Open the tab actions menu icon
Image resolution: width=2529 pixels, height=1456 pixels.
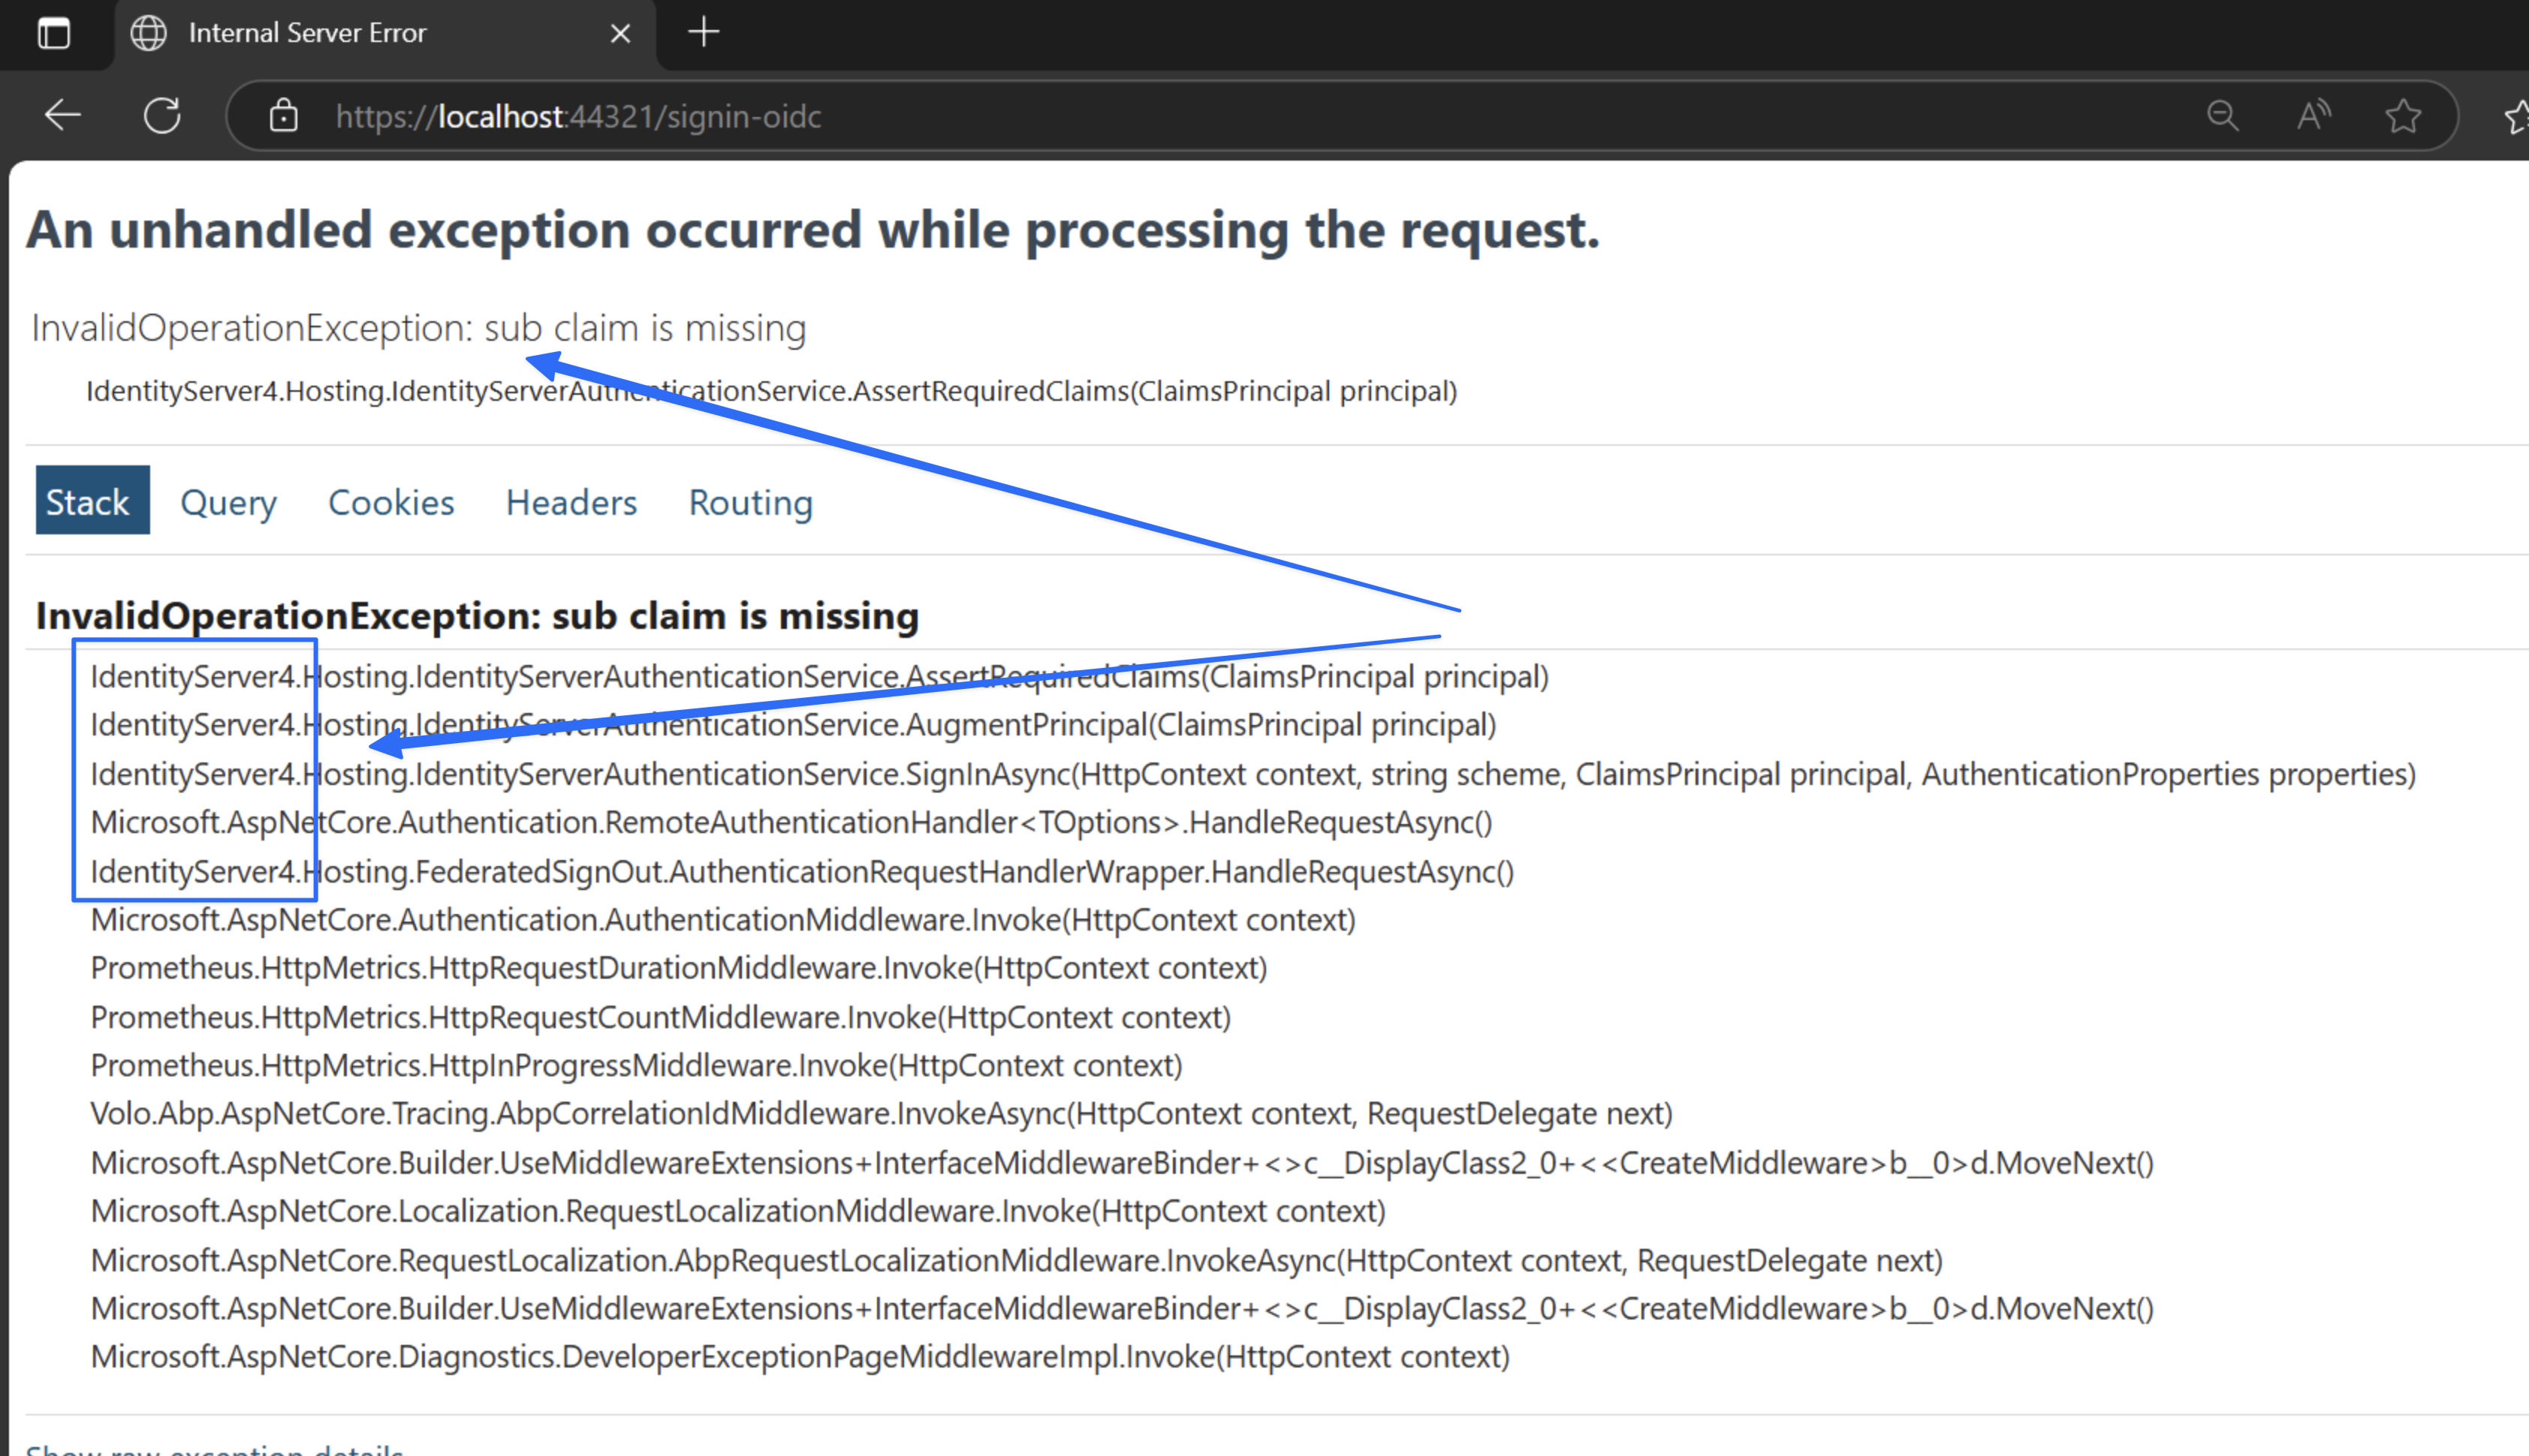(x=54, y=33)
